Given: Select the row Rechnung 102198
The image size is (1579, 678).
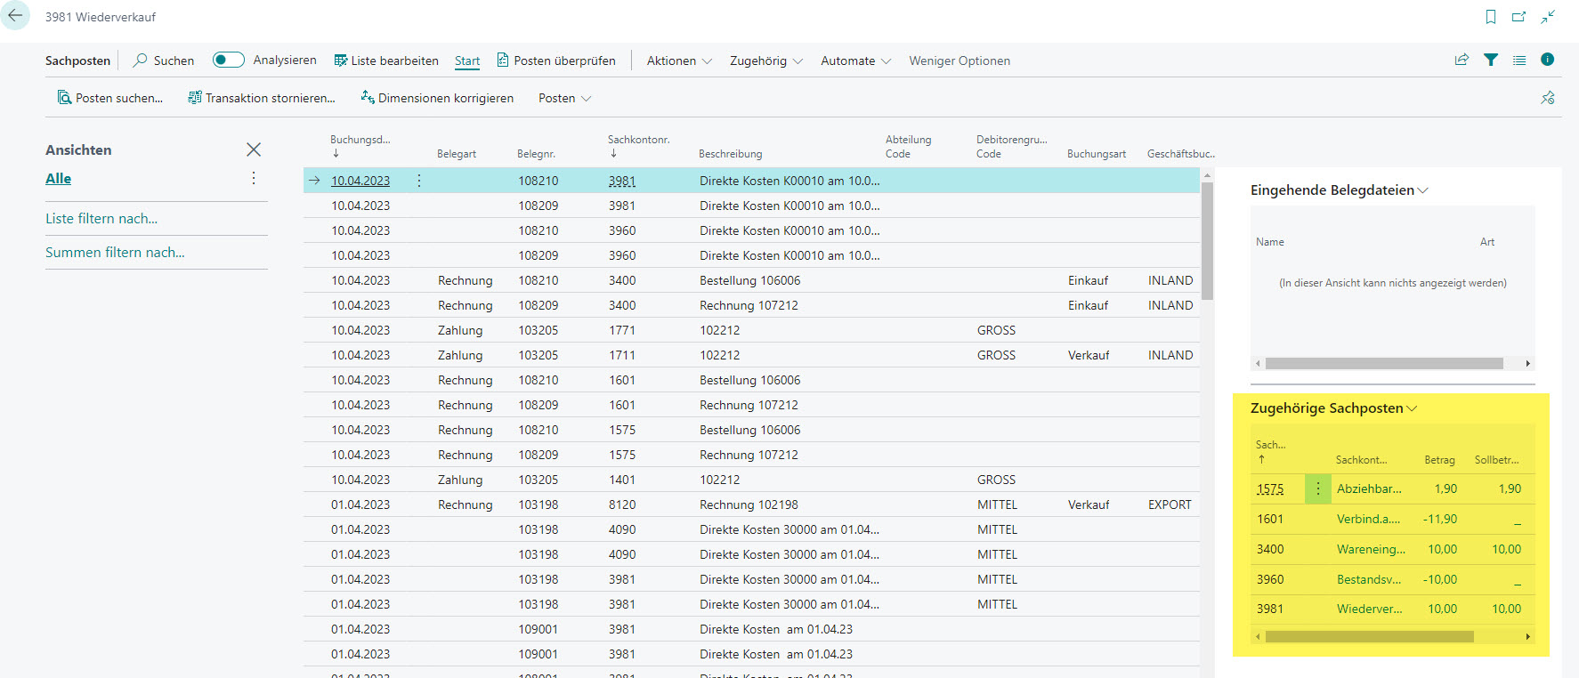Looking at the screenshot, I should tap(751, 504).
